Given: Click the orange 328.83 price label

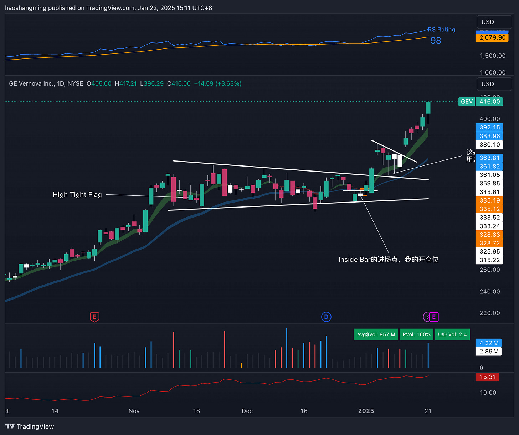Looking at the screenshot, I should (x=489, y=235).
